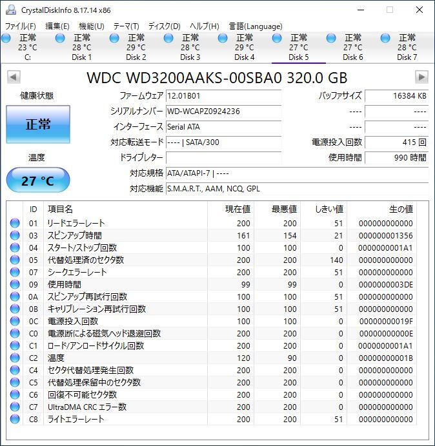The height and width of the screenshot is (446, 435).
Task: Open the ディスク(D) menu
Action: [165, 26]
